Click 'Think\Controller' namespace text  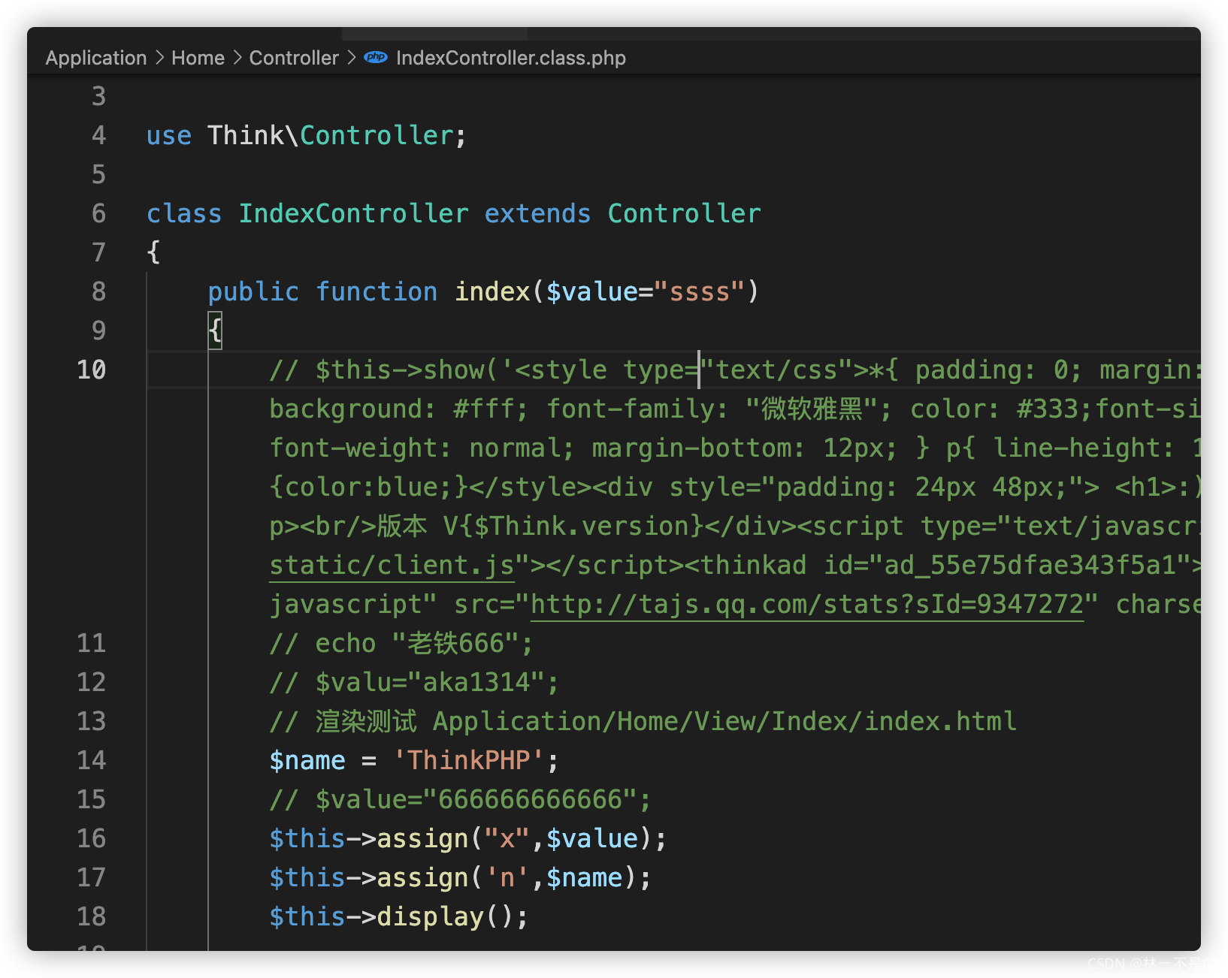click(331, 136)
